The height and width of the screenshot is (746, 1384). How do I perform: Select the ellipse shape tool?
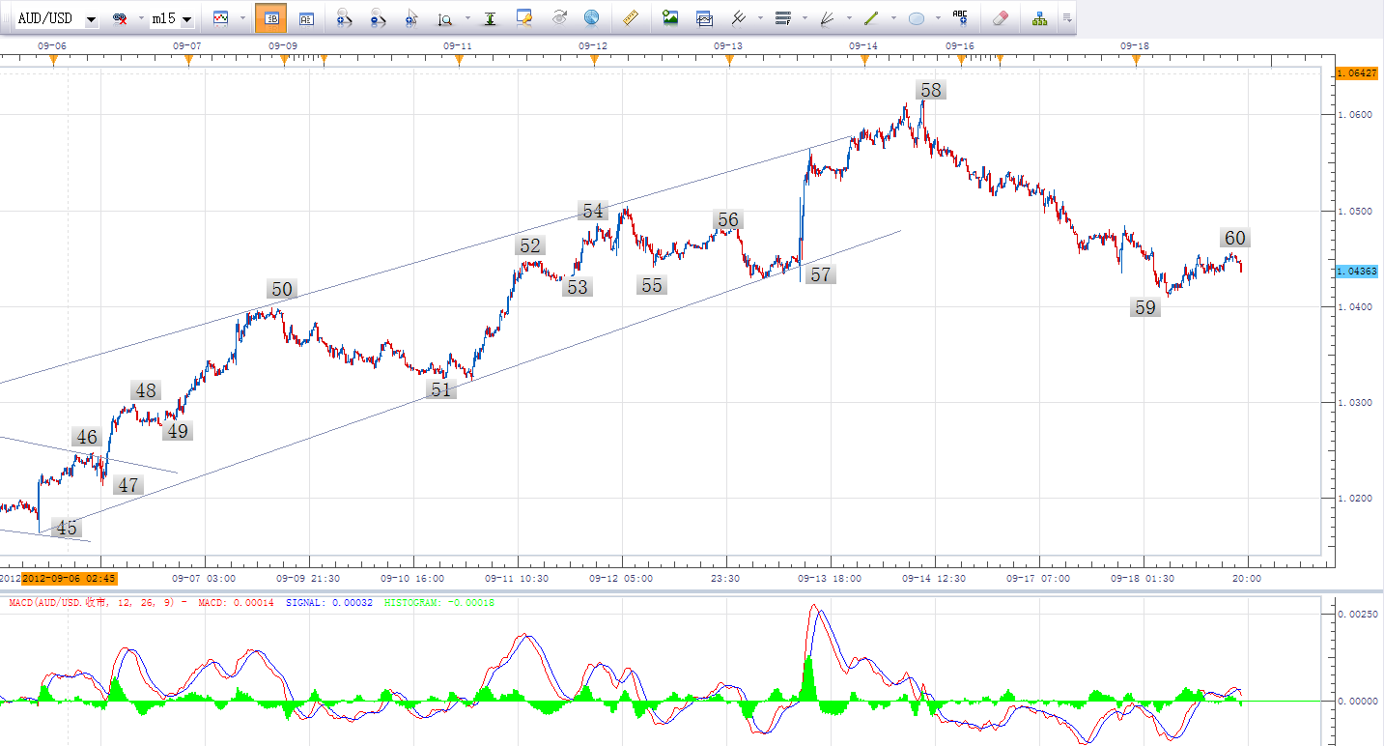[x=918, y=18]
